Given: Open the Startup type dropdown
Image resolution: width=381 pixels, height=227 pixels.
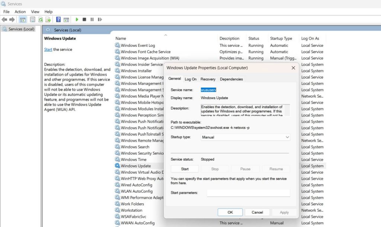Looking at the screenshot, I should [x=246, y=137].
